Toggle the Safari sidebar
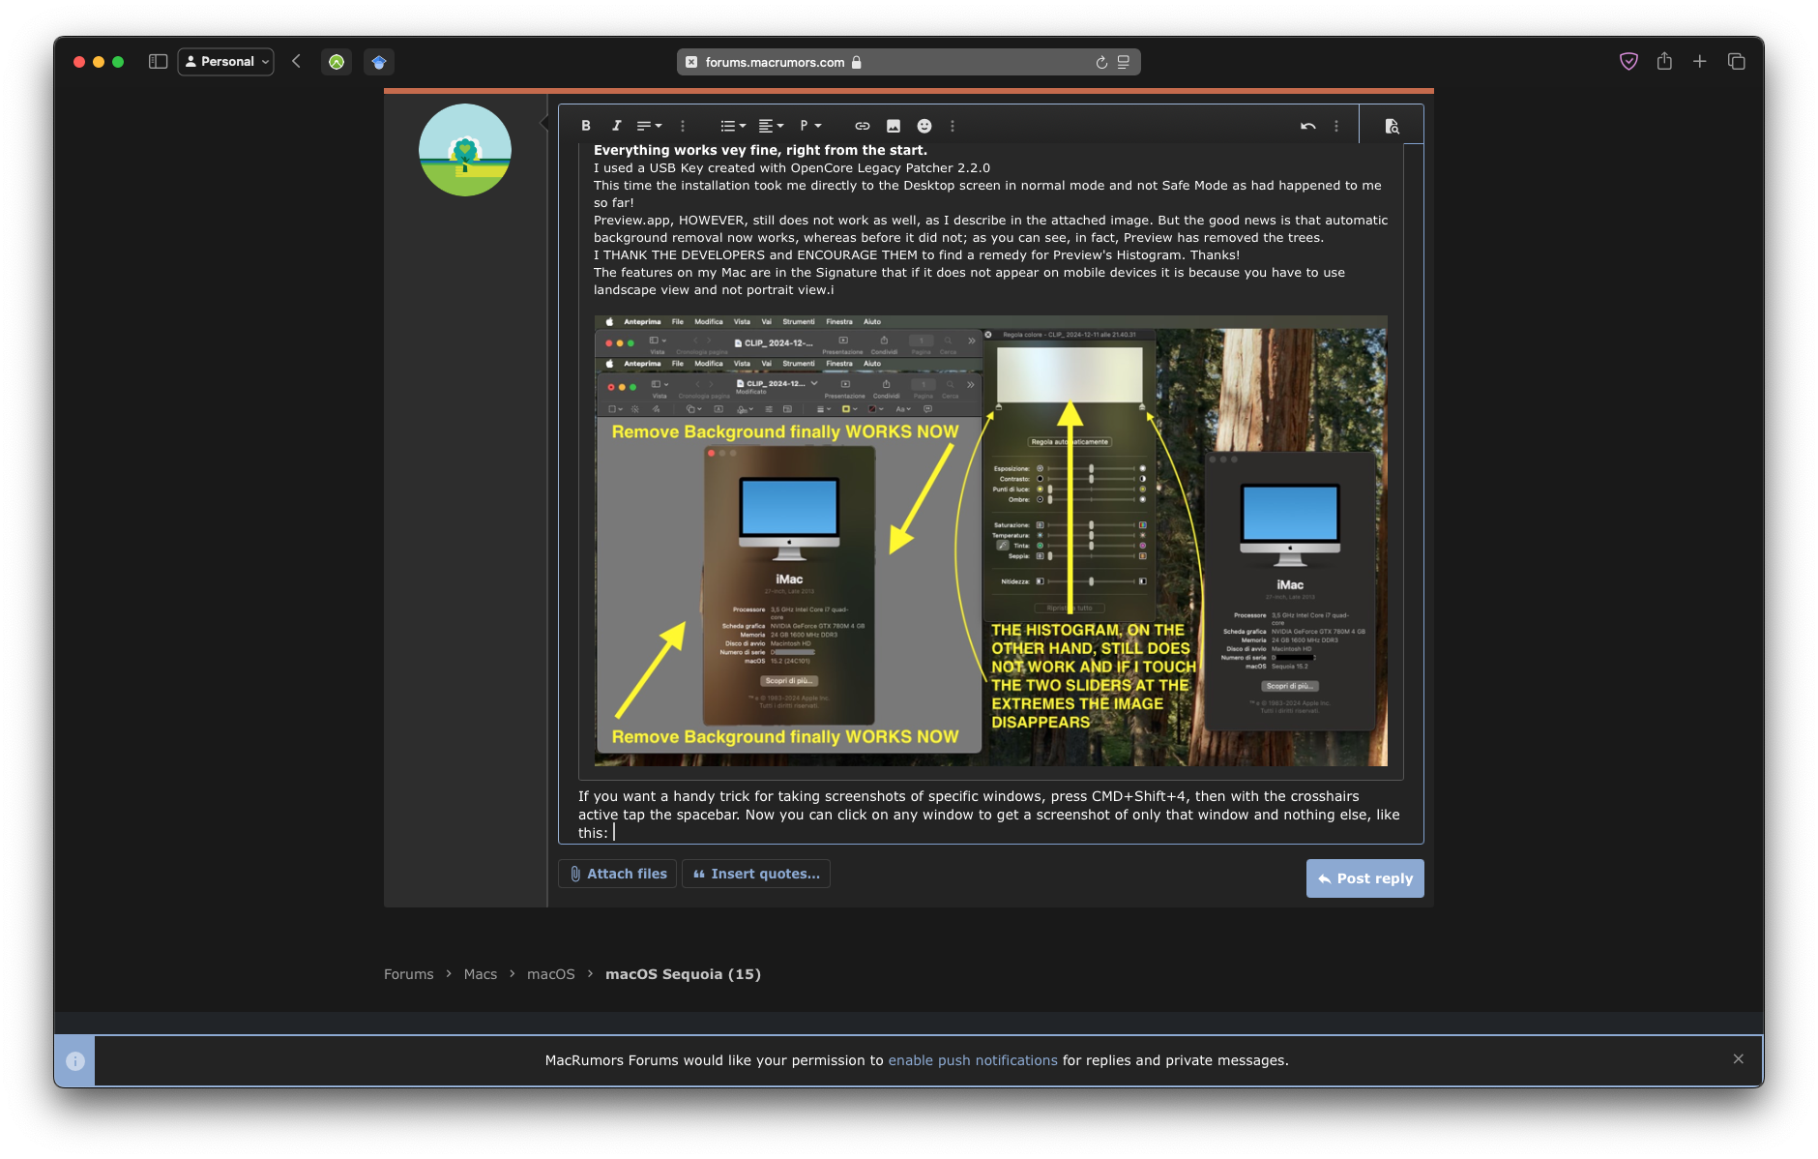This screenshot has height=1159, width=1818. (x=159, y=62)
